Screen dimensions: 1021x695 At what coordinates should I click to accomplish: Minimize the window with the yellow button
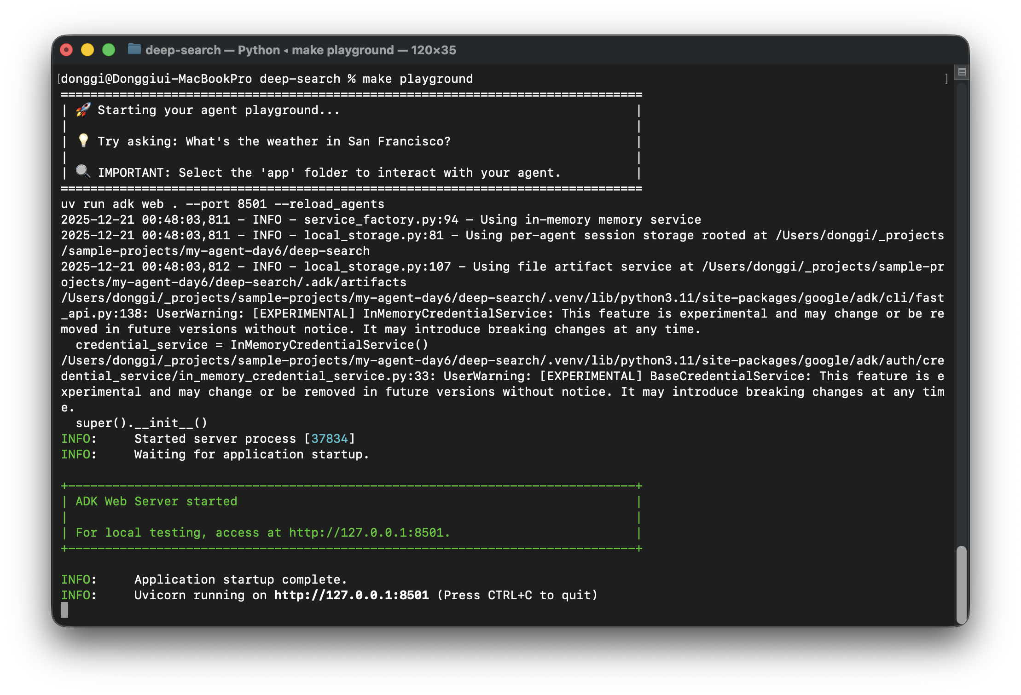[87, 50]
